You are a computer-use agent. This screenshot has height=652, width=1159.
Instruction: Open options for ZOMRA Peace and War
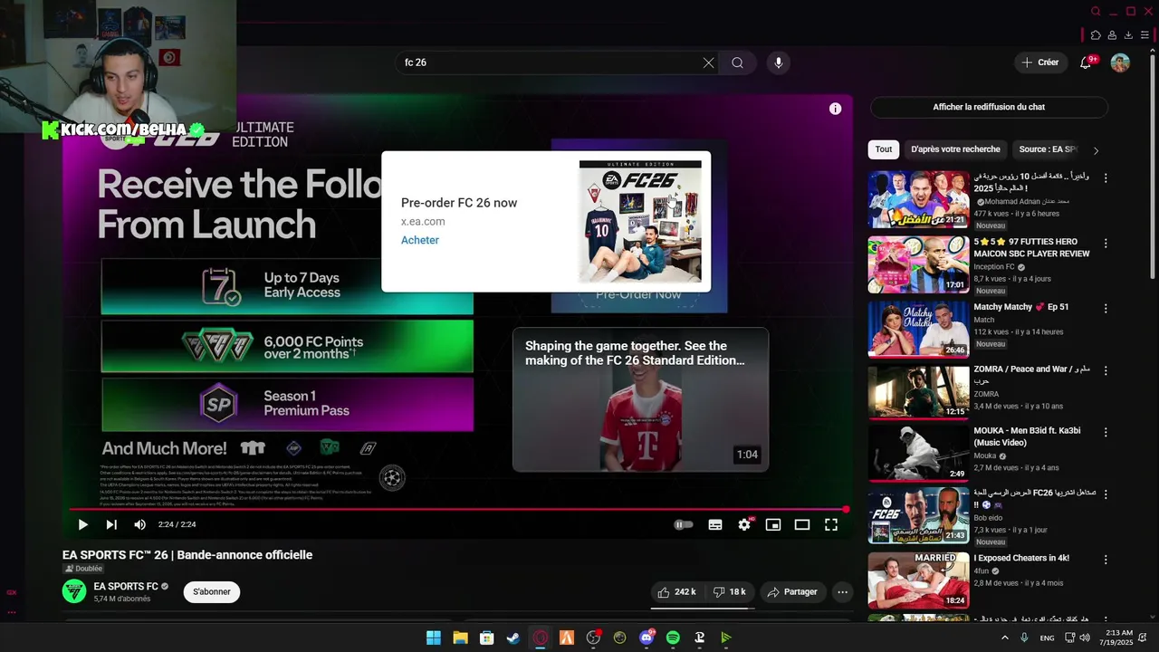[1106, 370]
